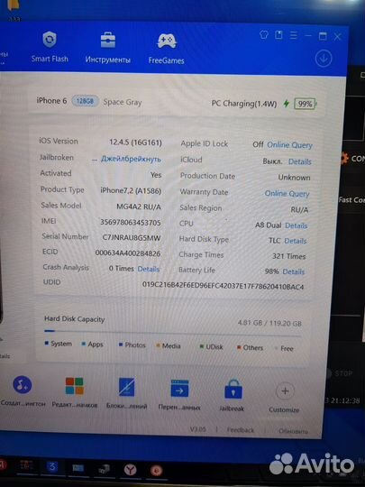Image resolution: width=365 pixels, height=487 pixels.
Task: View iCloud Details link
Action: point(300,161)
